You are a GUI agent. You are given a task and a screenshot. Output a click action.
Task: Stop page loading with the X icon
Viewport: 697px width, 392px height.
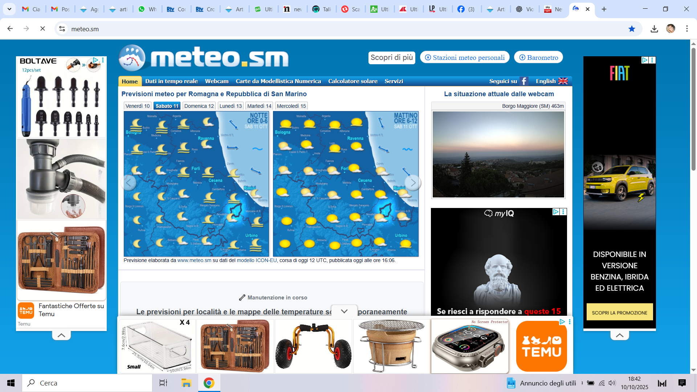[42, 29]
